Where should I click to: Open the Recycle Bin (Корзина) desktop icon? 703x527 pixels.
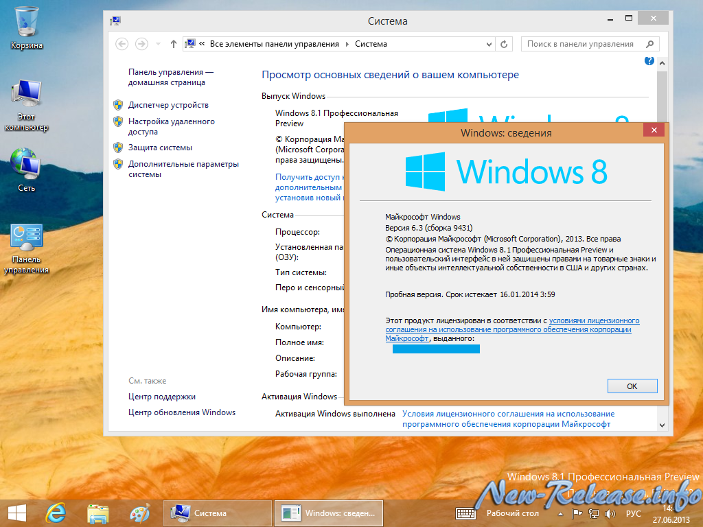click(27, 27)
